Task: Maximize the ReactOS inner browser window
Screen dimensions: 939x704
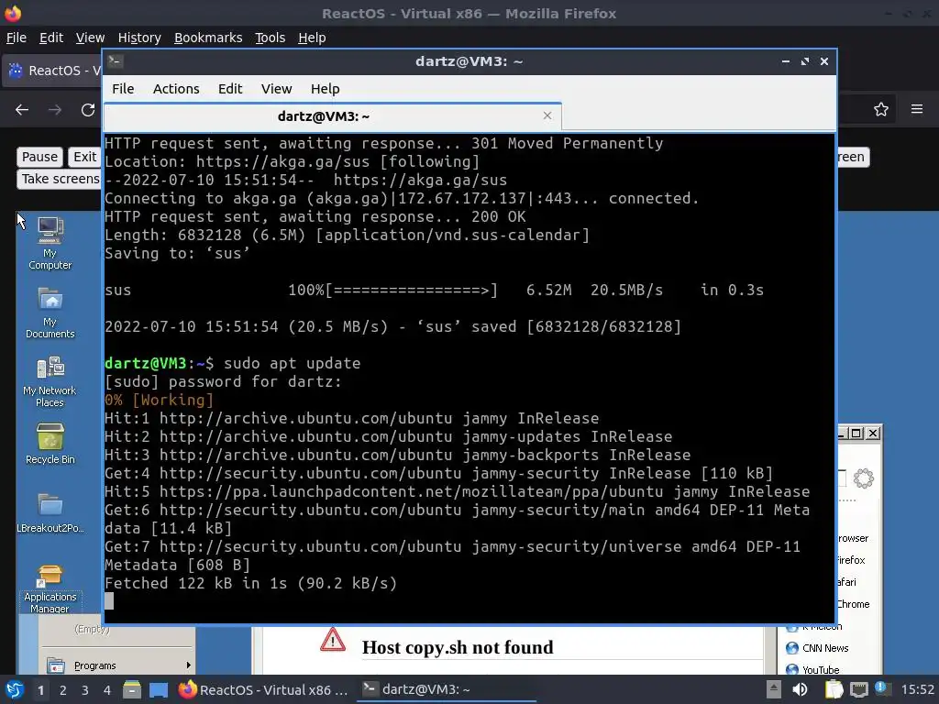Action: [x=856, y=433]
